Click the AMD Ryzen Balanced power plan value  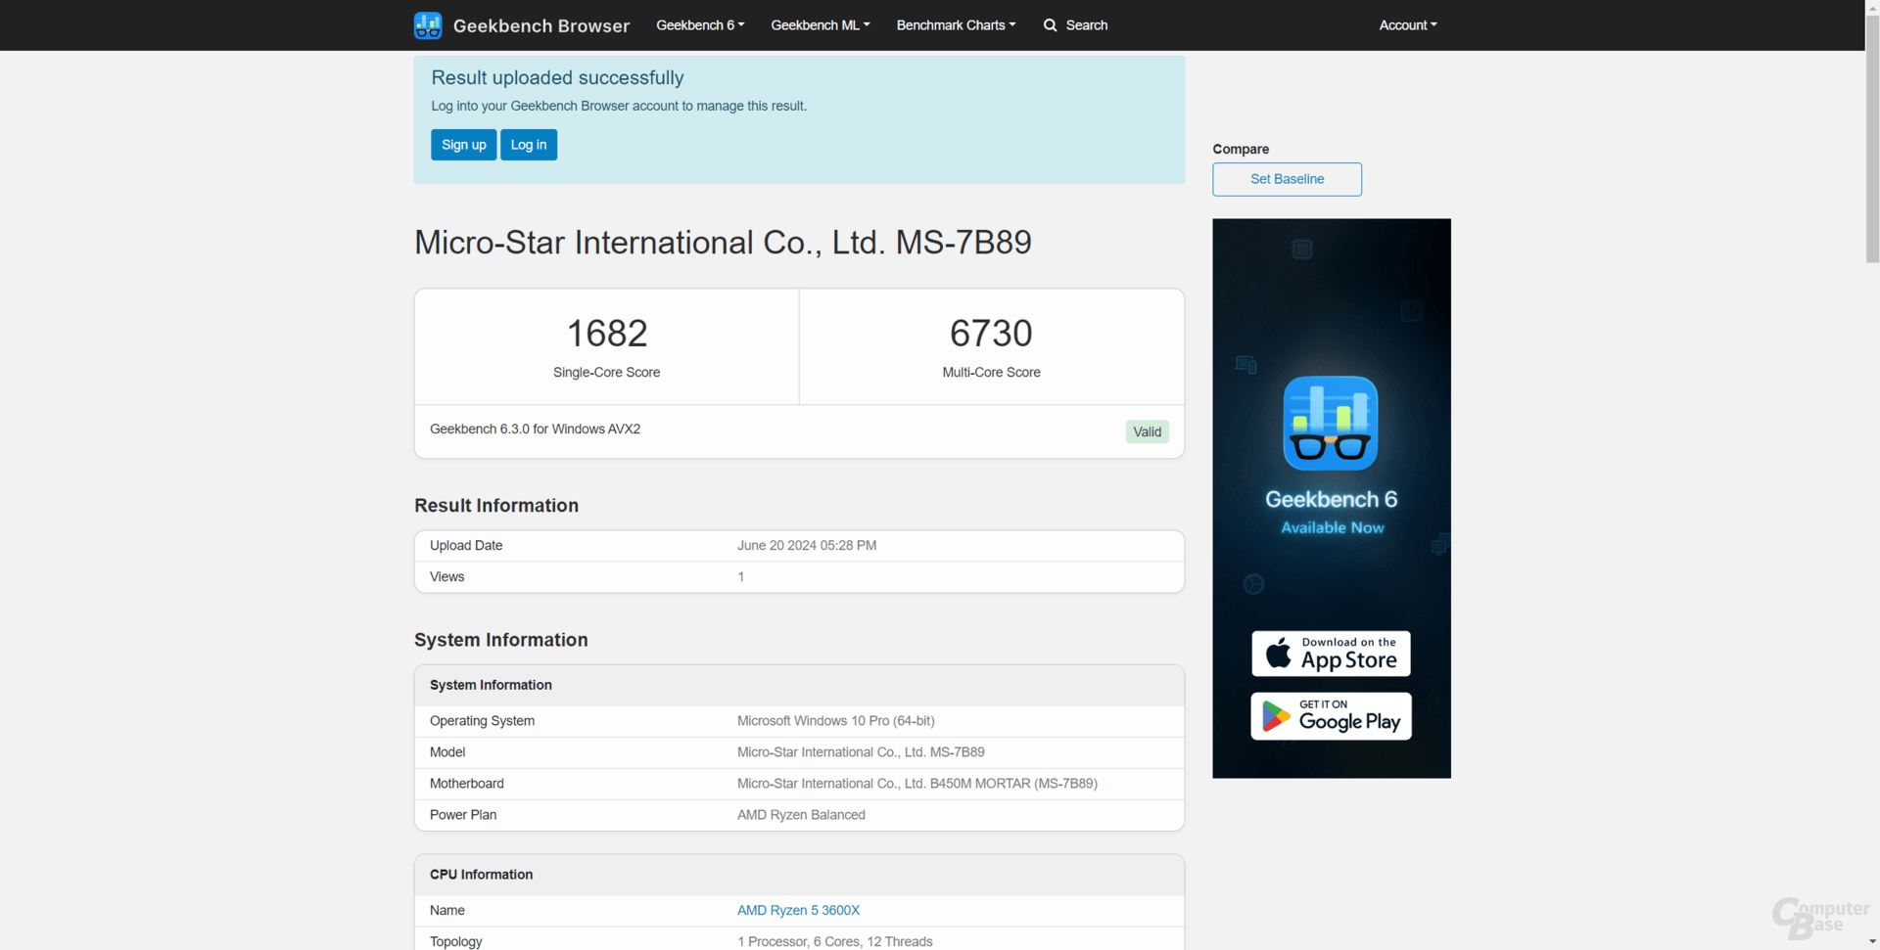pyautogui.click(x=801, y=815)
